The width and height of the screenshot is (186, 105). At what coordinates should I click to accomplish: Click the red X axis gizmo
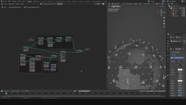(x=164, y=13)
